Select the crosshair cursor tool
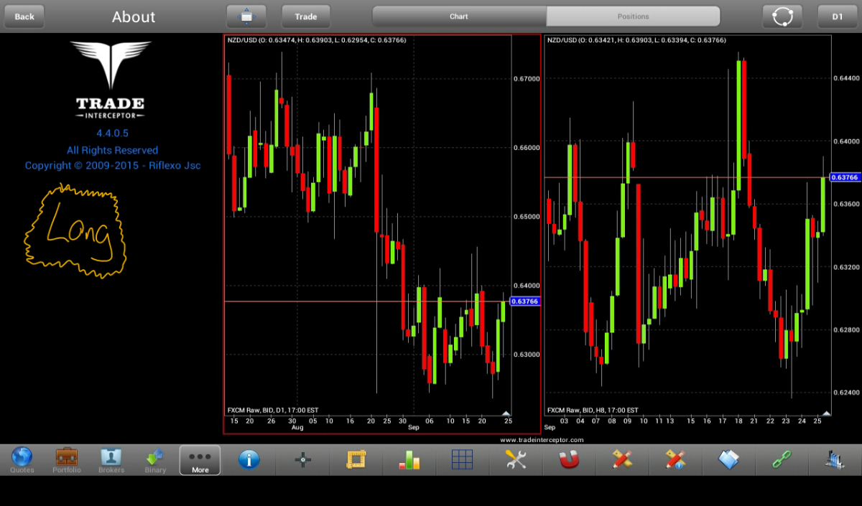This screenshot has width=862, height=506. (303, 460)
